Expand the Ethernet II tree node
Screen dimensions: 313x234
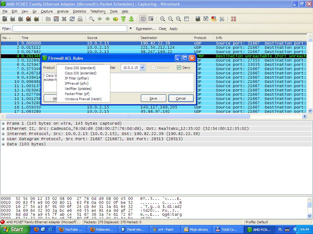point(3,129)
